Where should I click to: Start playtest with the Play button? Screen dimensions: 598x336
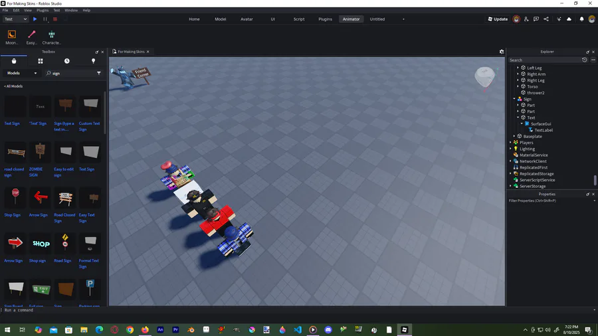[35, 19]
